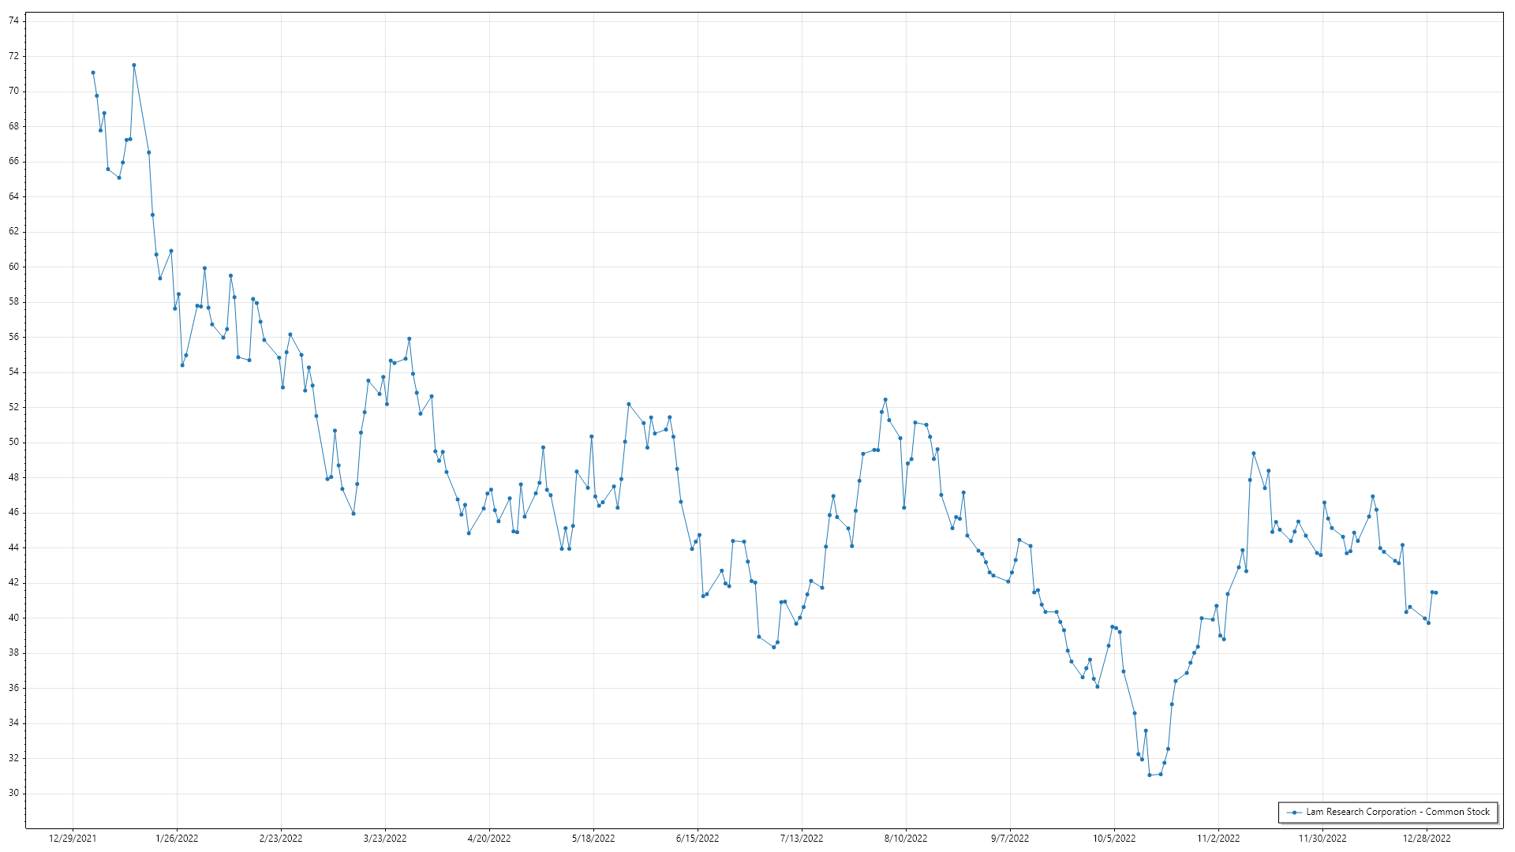The height and width of the screenshot is (852, 1515).
Task: Click the 60 y-axis tick label
Action: click(14, 267)
